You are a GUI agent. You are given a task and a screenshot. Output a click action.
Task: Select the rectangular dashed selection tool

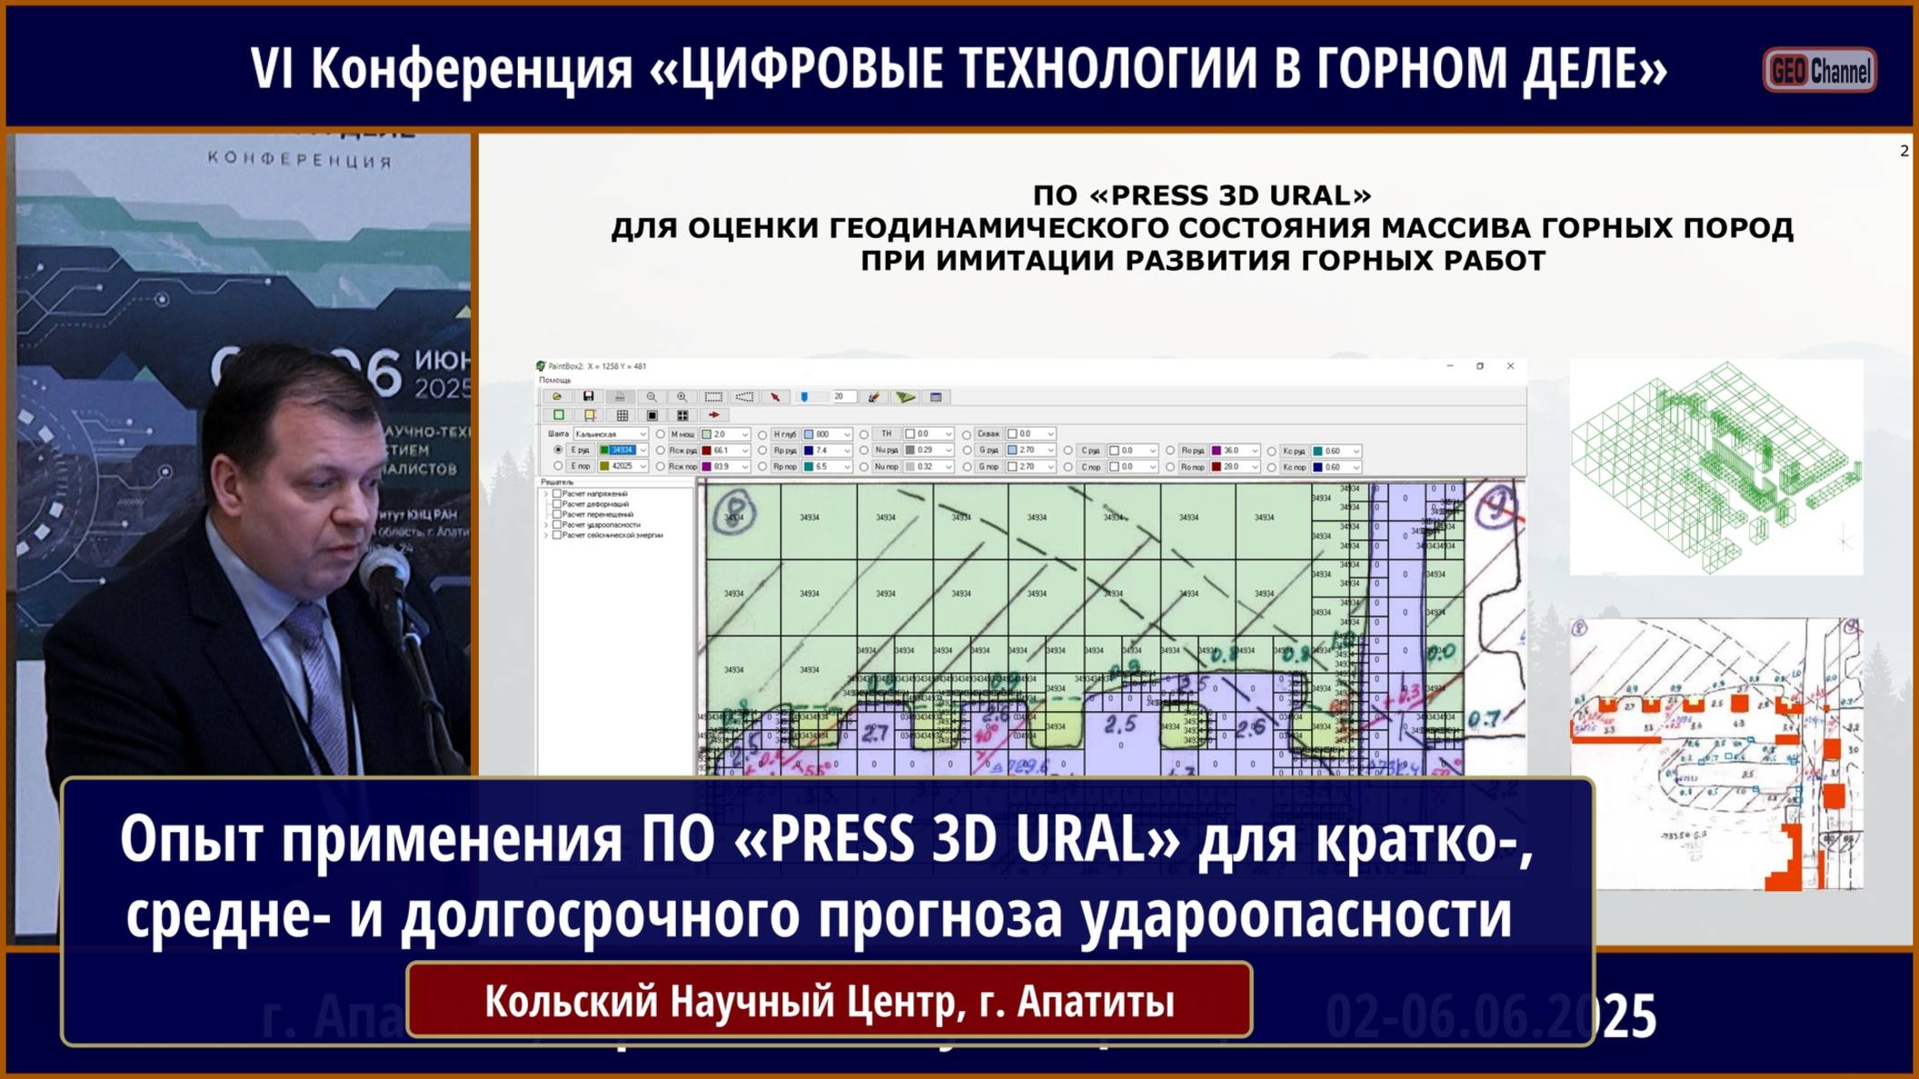click(713, 397)
